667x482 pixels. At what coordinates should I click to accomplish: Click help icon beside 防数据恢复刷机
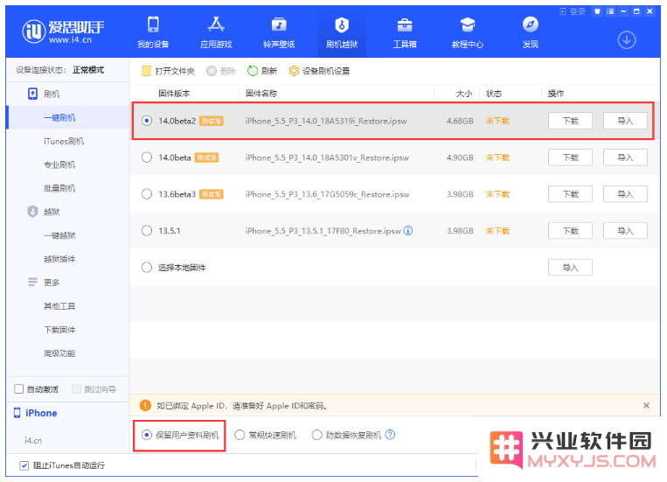pos(390,435)
